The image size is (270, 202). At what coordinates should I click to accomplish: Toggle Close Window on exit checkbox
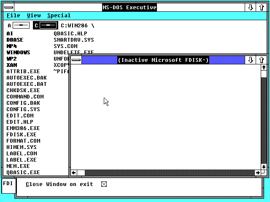(x=104, y=184)
